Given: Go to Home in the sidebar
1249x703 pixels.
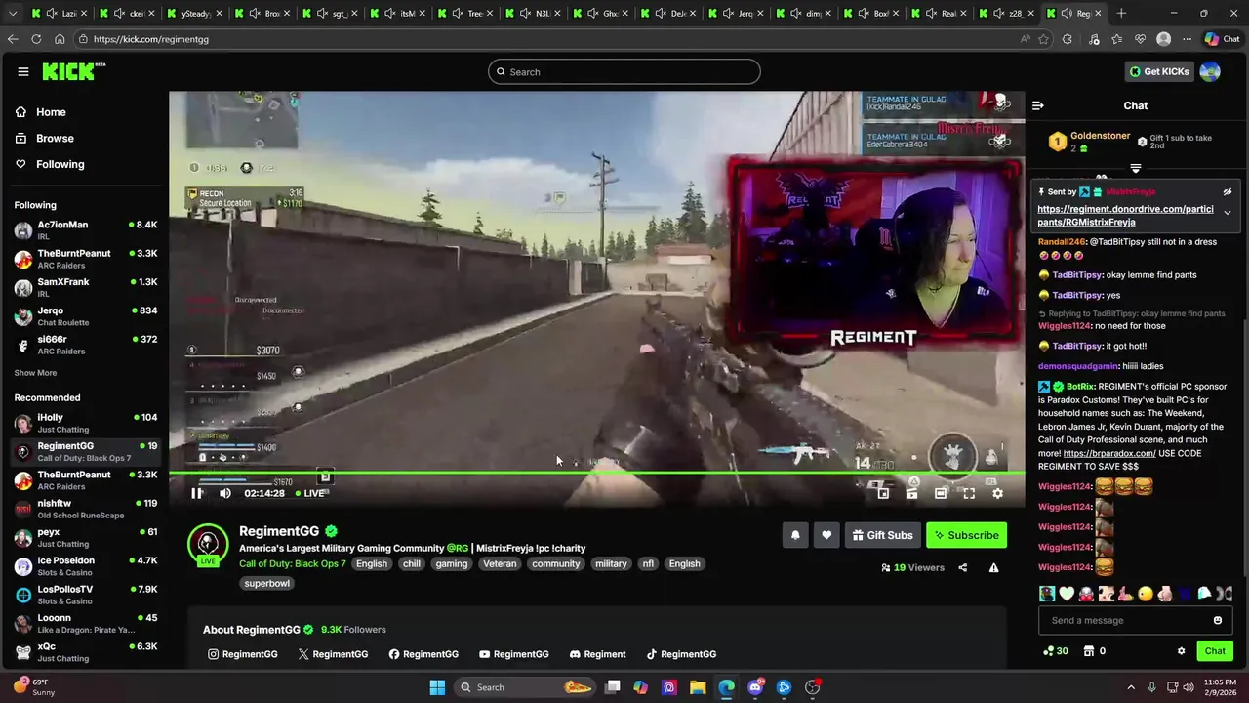Looking at the screenshot, I should click(51, 112).
